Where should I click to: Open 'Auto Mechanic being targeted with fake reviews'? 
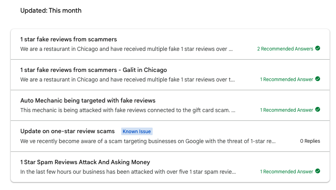click(x=88, y=101)
